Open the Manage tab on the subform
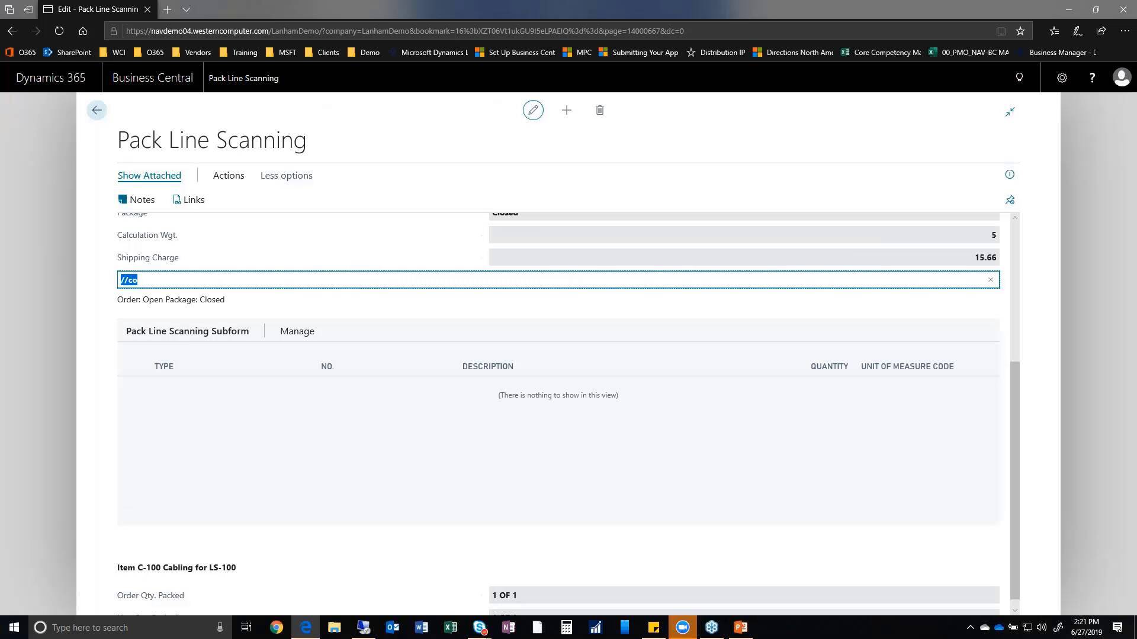Screen dimensions: 1137x639 [x=297, y=331]
